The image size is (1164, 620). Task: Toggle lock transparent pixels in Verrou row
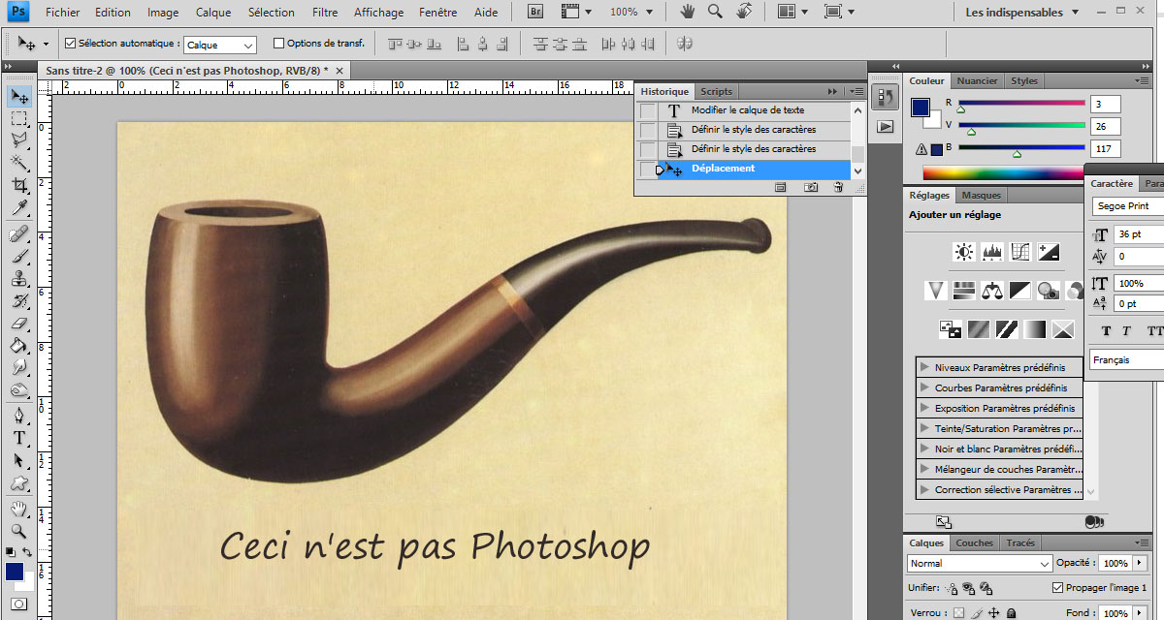(958, 613)
